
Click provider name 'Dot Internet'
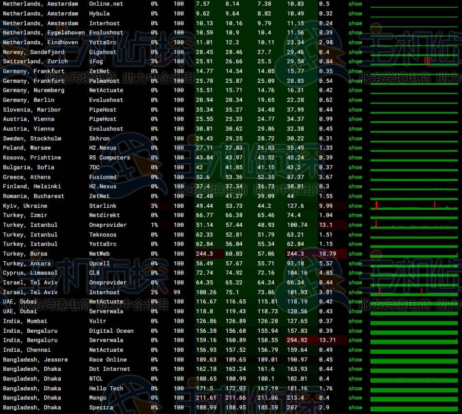point(110,369)
